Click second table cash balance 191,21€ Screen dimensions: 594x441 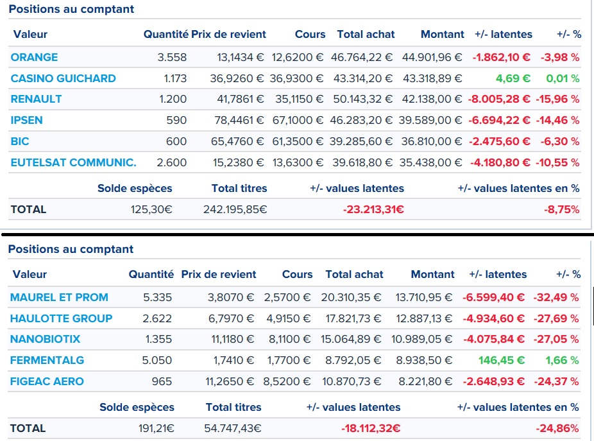157,429
